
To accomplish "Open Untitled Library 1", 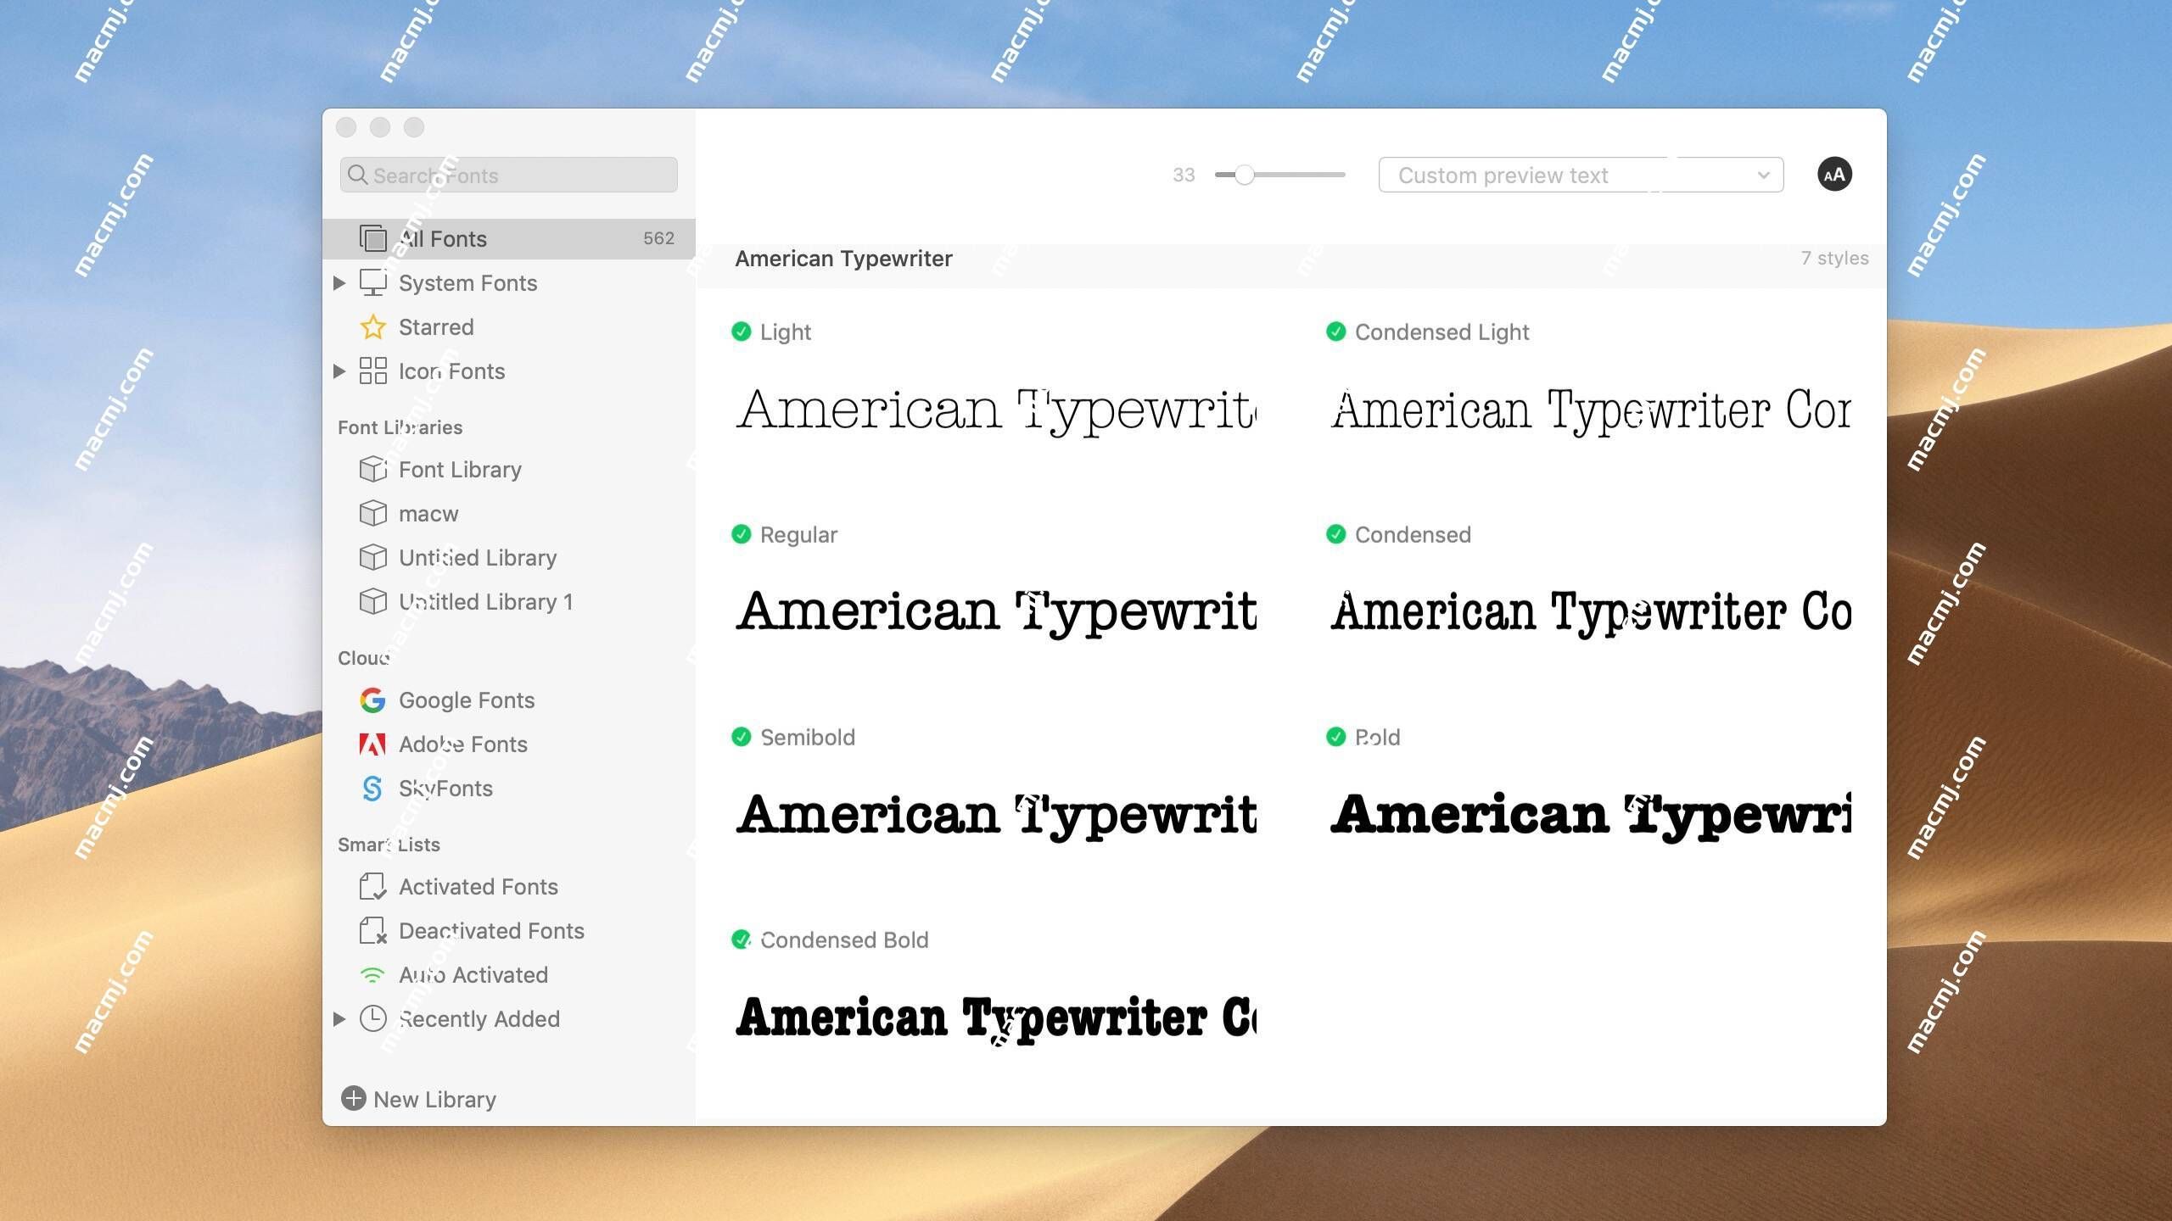I will pyautogui.click(x=509, y=601).
